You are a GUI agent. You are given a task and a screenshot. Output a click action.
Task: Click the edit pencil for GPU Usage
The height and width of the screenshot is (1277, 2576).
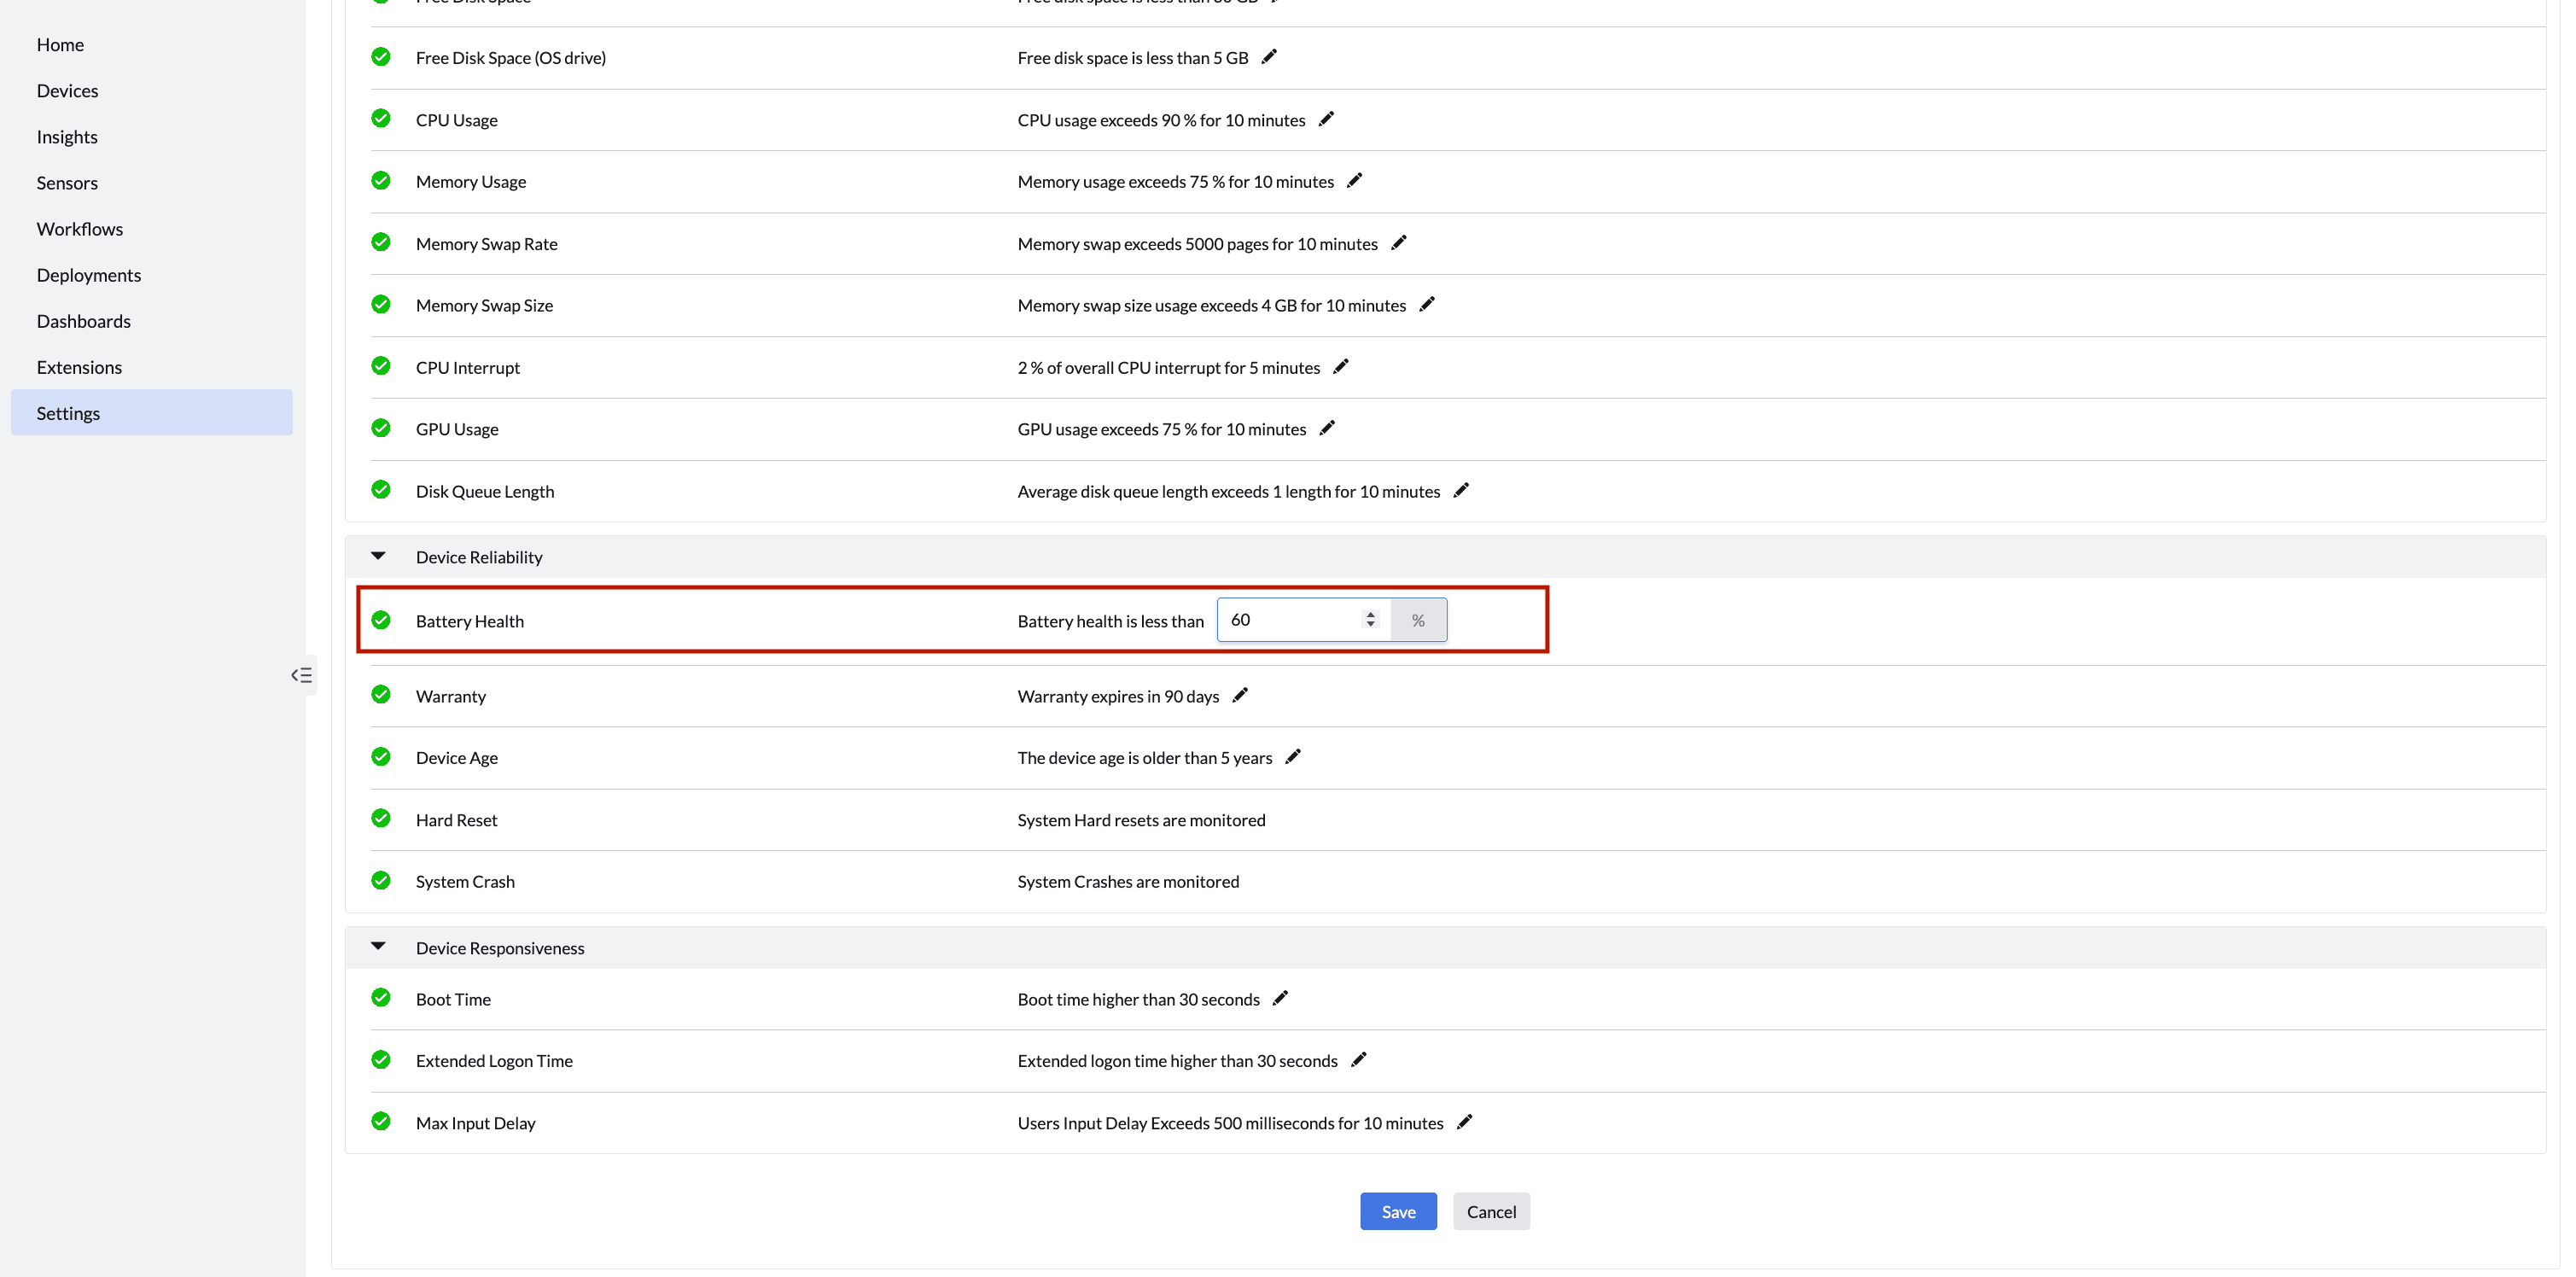[x=1326, y=428]
